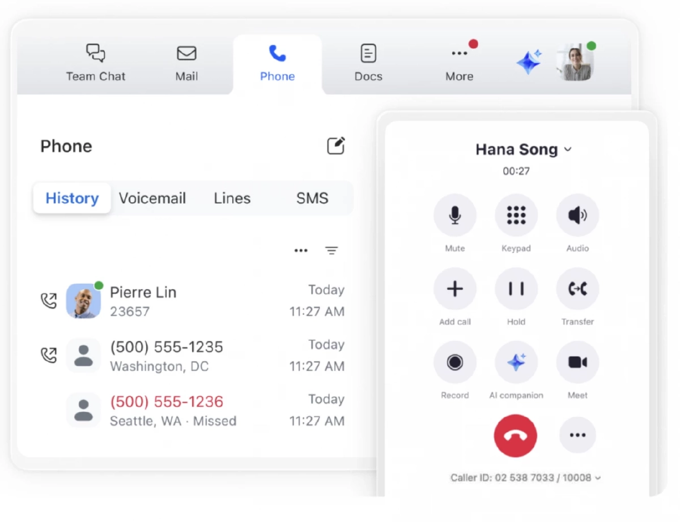Navigate to Team Chat

95,62
